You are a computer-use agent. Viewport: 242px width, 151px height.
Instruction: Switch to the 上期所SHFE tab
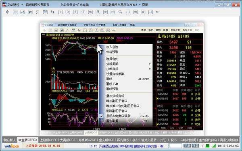coord(49,140)
